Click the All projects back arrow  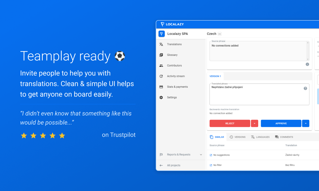[161, 165]
